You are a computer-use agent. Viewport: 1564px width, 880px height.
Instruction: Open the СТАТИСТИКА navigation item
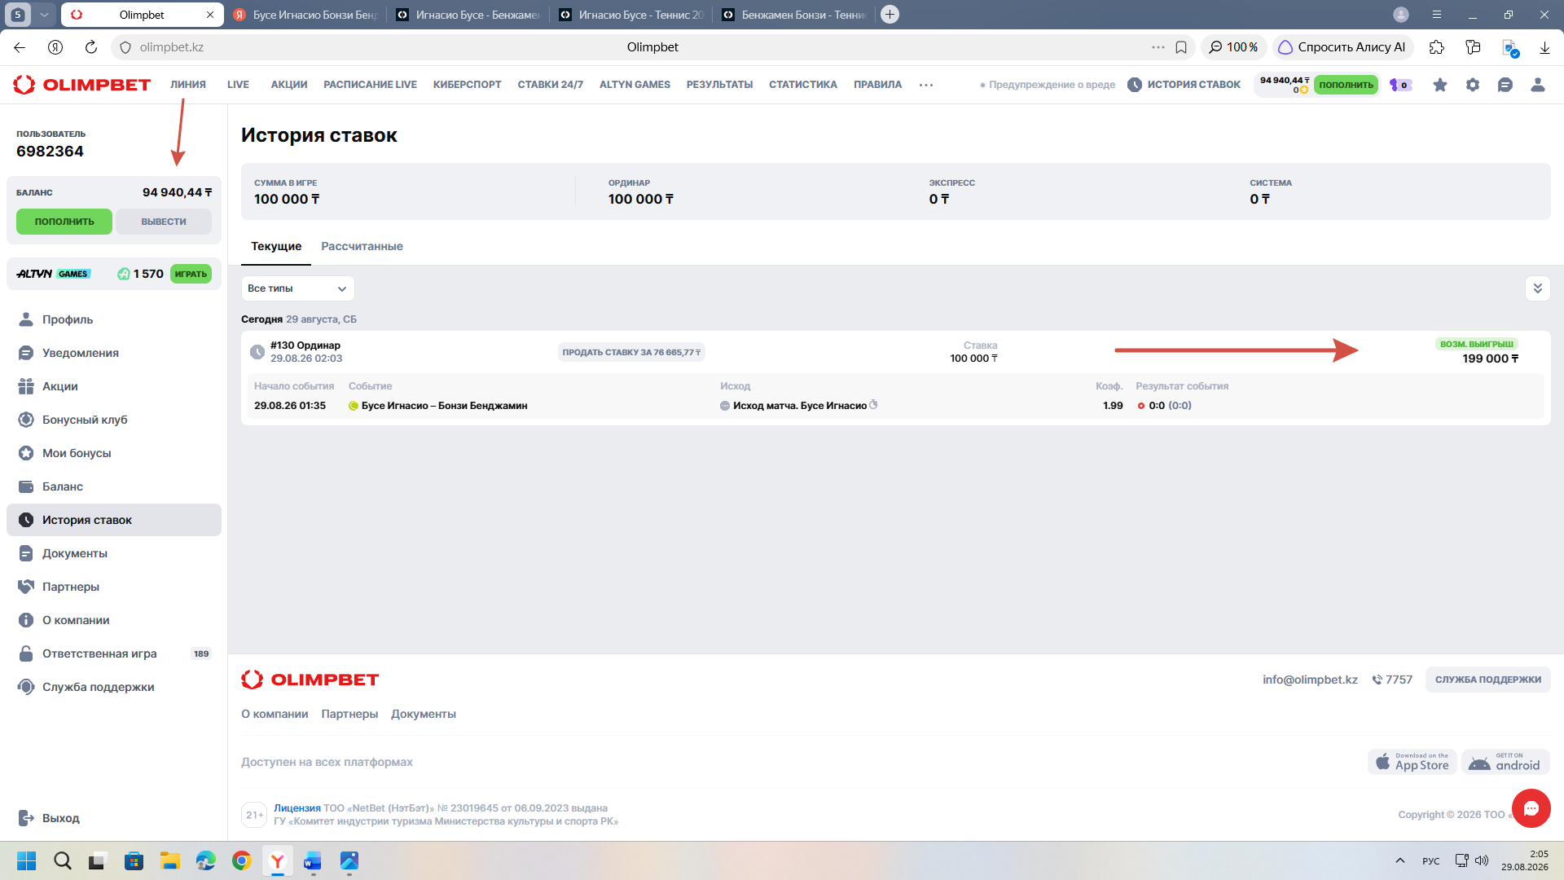803,85
